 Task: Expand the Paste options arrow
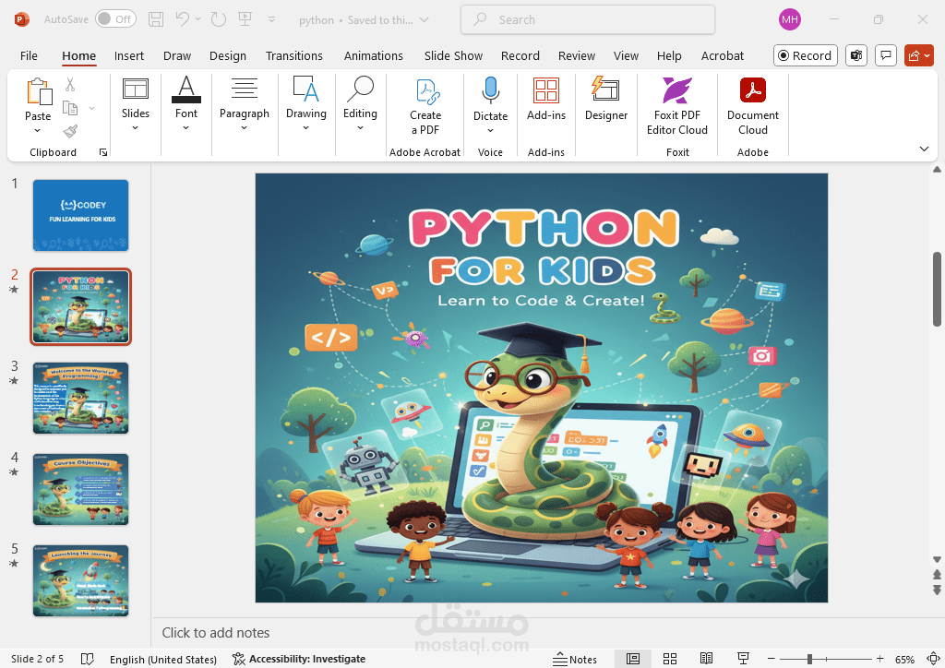point(37,131)
